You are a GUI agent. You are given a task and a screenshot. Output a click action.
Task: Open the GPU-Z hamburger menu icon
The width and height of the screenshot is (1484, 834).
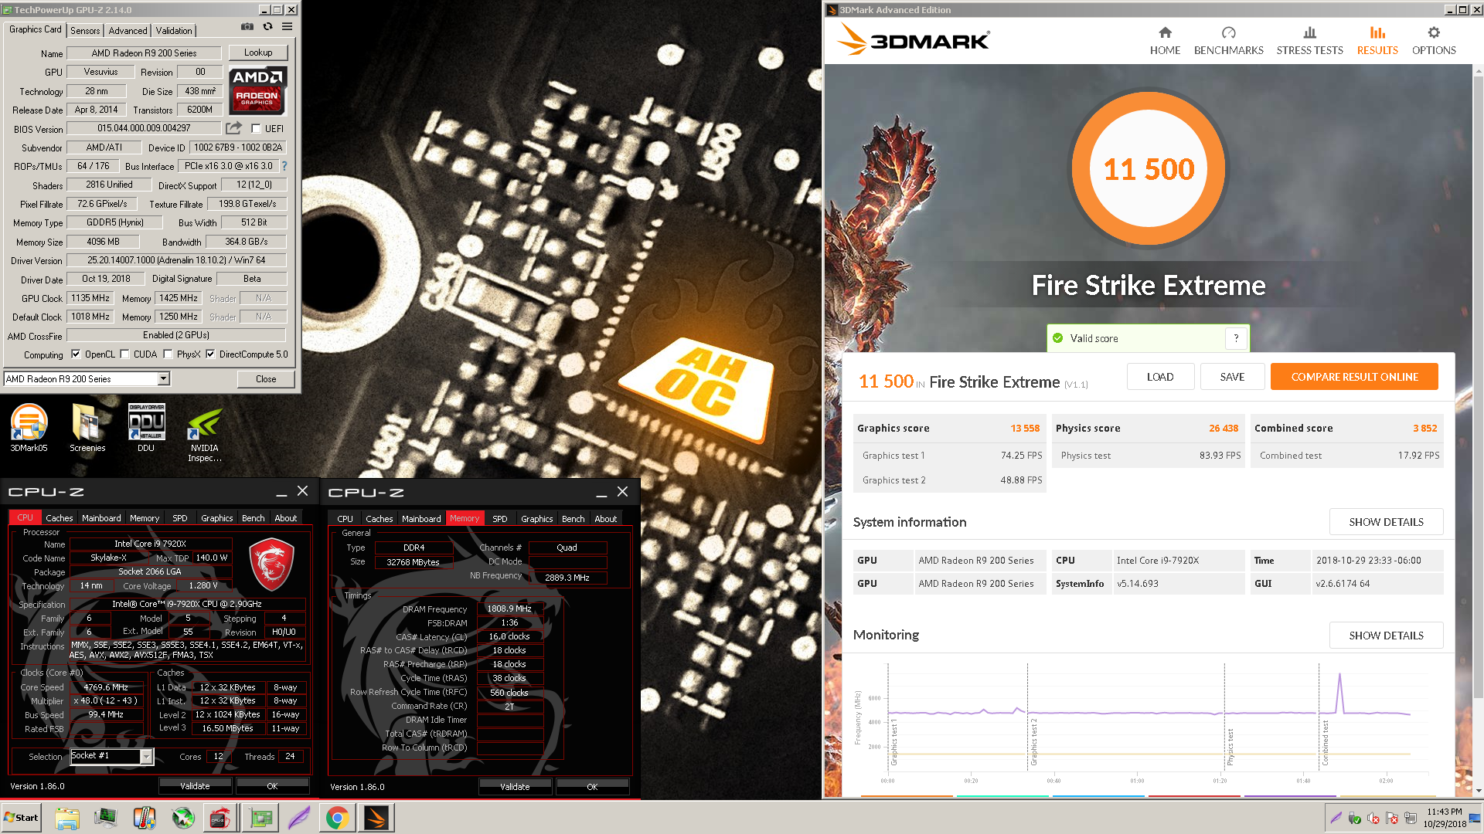[x=287, y=26]
